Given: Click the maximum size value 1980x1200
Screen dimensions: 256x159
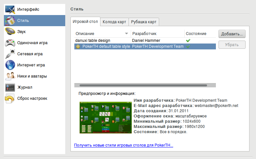Looking at the screenshot, I should pyautogui.click(x=195, y=127).
